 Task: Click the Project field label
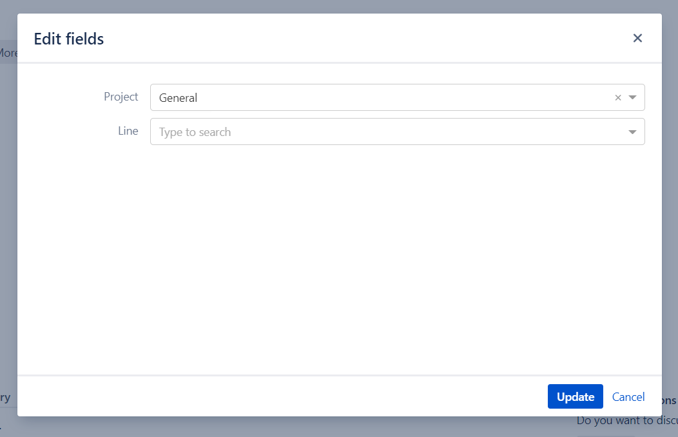click(121, 97)
